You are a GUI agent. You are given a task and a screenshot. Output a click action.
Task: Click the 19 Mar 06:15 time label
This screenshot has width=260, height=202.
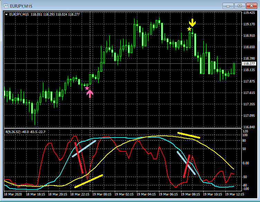[168, 194]
